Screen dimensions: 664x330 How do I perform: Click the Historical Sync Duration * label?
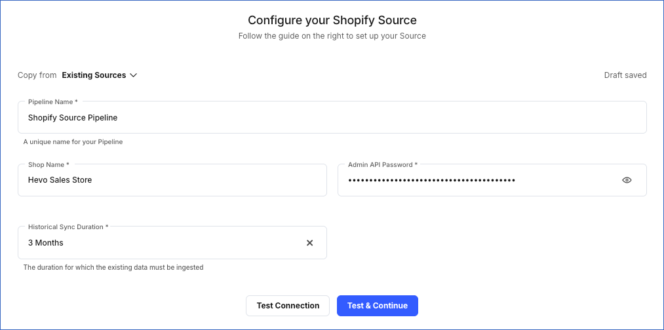point(68,227)
